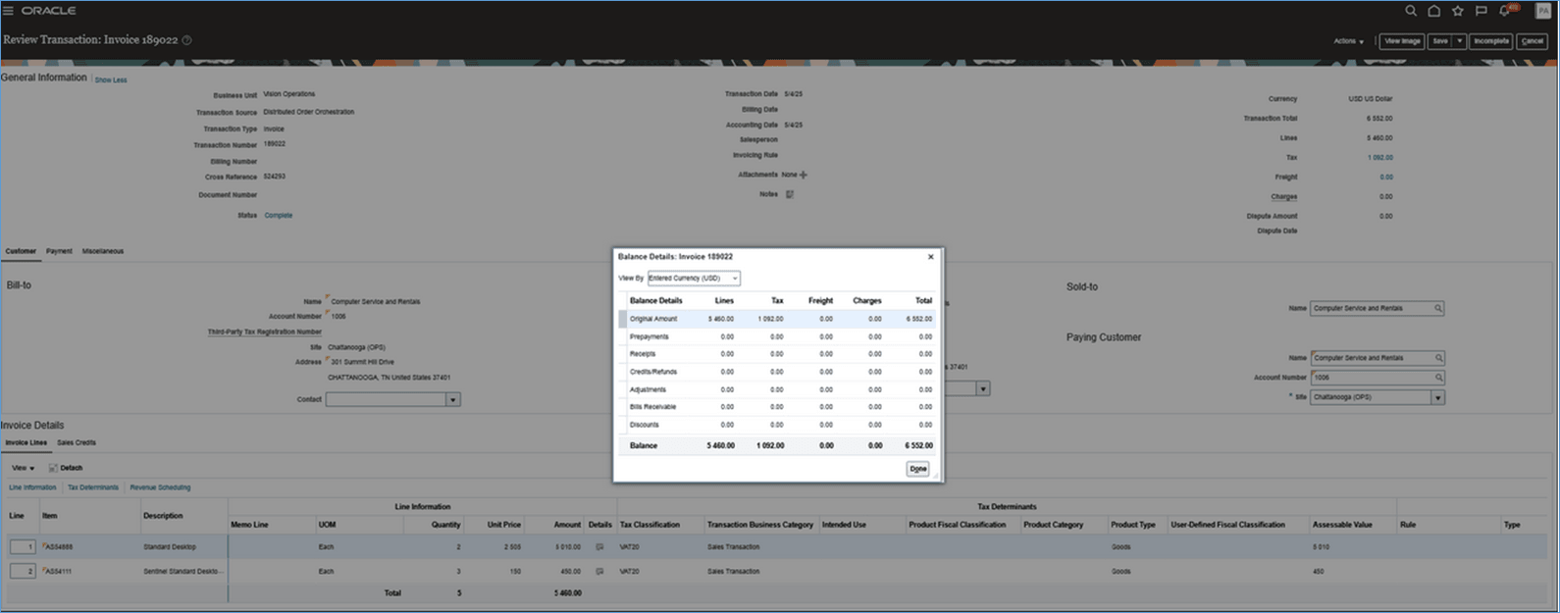Open the Notes icon
The image size is (1560, 613).
pos(790,194)
